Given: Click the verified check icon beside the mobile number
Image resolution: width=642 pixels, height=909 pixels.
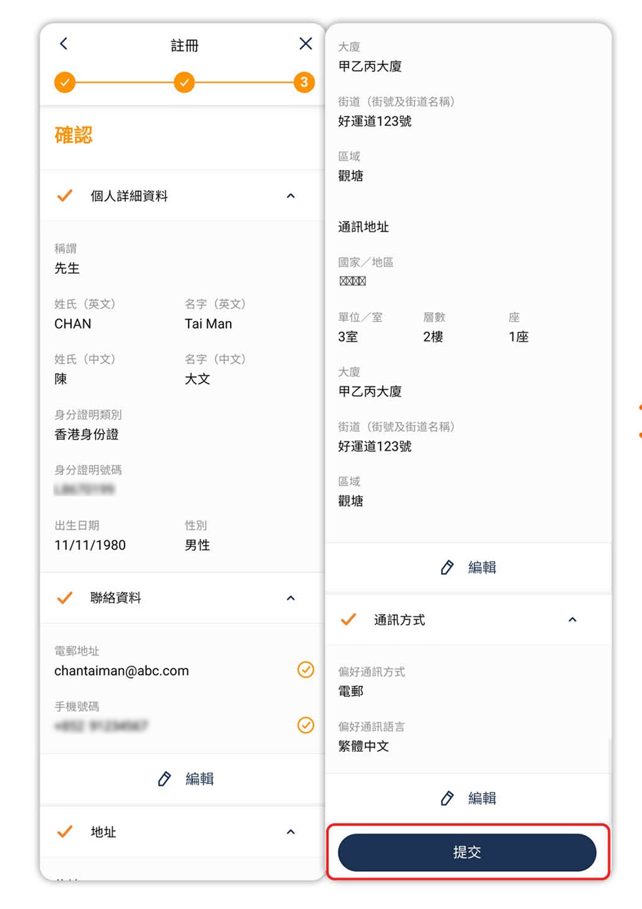Looking at the screenshot, I should coord(305,725).
